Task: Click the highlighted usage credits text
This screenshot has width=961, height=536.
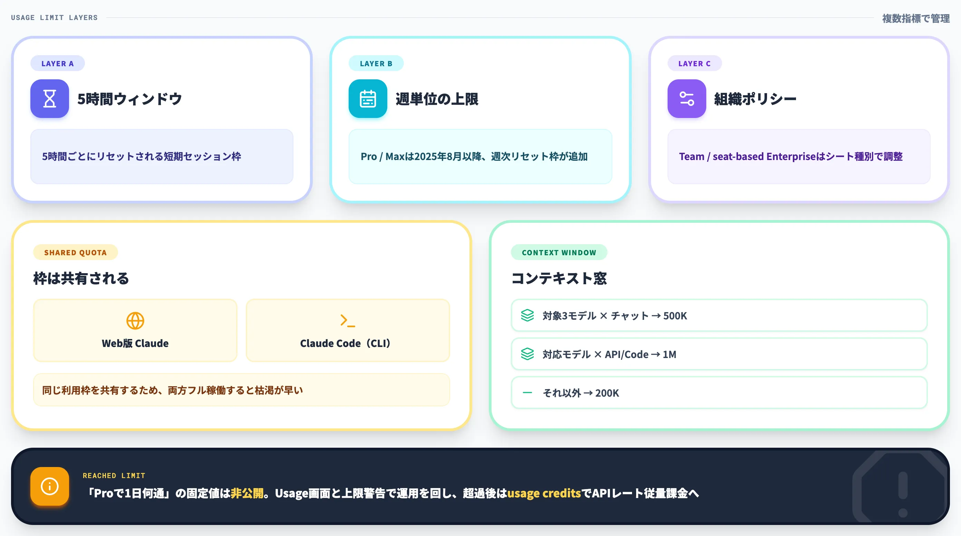Action: click(544, 493)
